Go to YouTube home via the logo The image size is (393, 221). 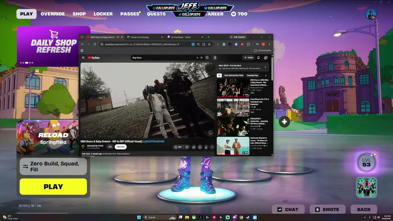coord(94,58)
